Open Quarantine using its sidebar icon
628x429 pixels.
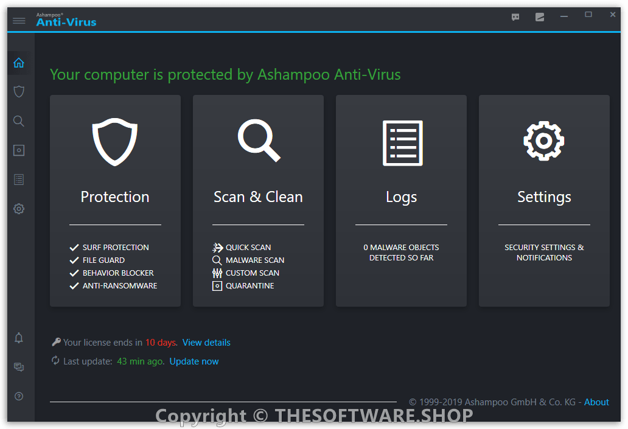[x=18, y=150]
